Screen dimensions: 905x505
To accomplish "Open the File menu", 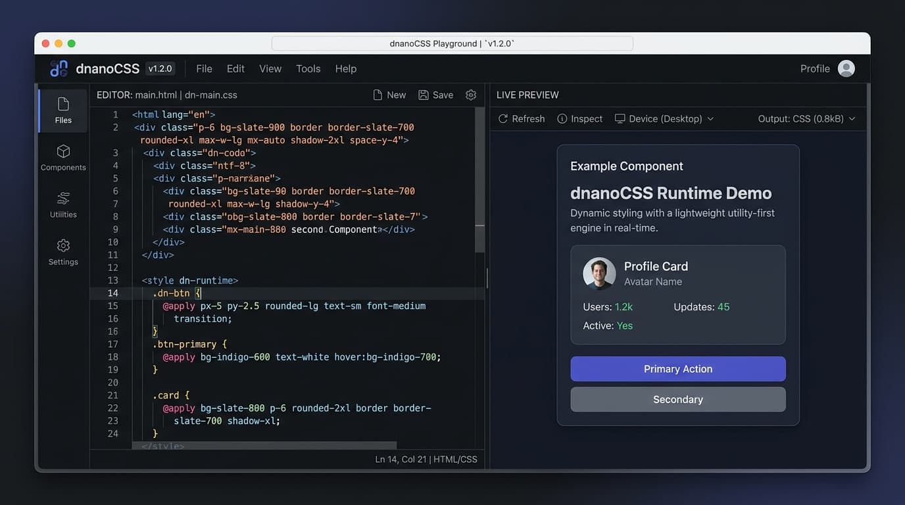I will pyautogui.click(x=204, y=68).
